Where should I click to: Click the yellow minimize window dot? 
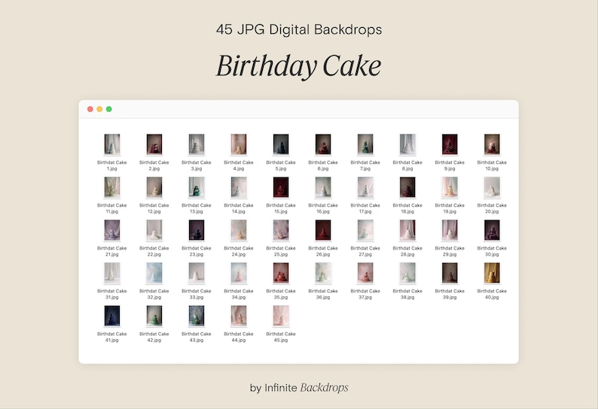(x=99, y=109)
